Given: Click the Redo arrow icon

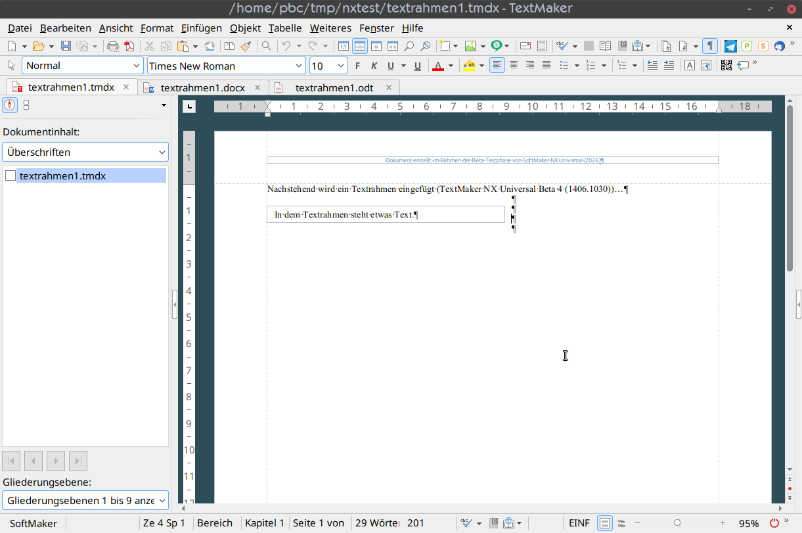Looking at the screenshot, I should pos(313,46).
